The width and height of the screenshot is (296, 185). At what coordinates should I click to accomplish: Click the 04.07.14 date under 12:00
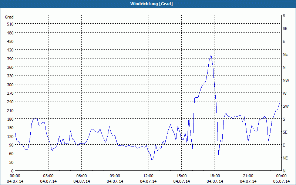point(148,181)
